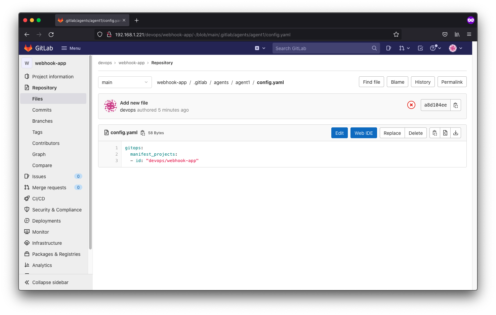This screenshot has width=496, height=315.
Task: Copy file contents icon button
Action: click(x=435, y=133)
